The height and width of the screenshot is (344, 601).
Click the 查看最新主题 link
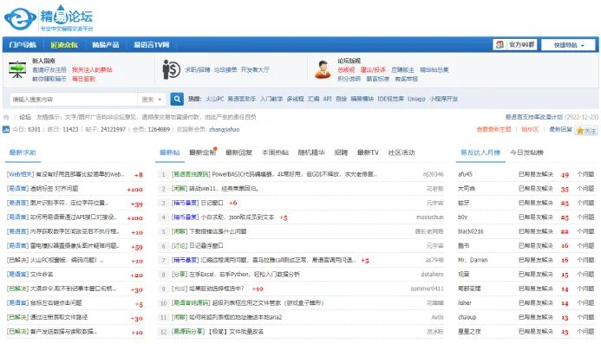(x=493, y=129)
